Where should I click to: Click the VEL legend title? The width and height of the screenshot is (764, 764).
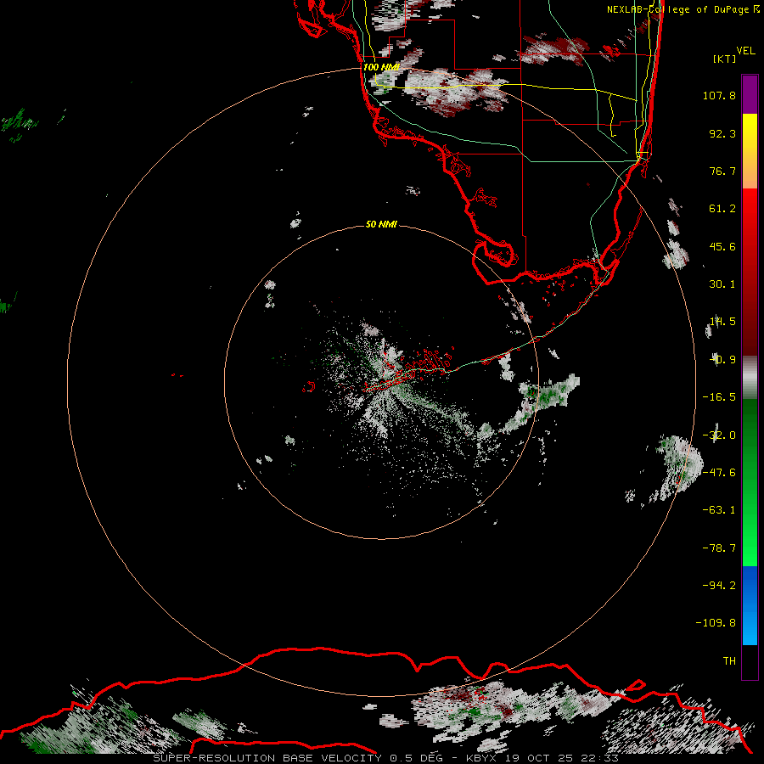pyautogui.click(x=745, y=50)
